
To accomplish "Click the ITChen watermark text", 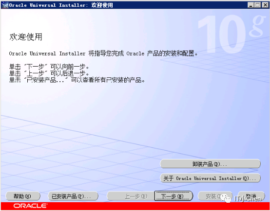I will pyautogui.click(x=248, y=199).
